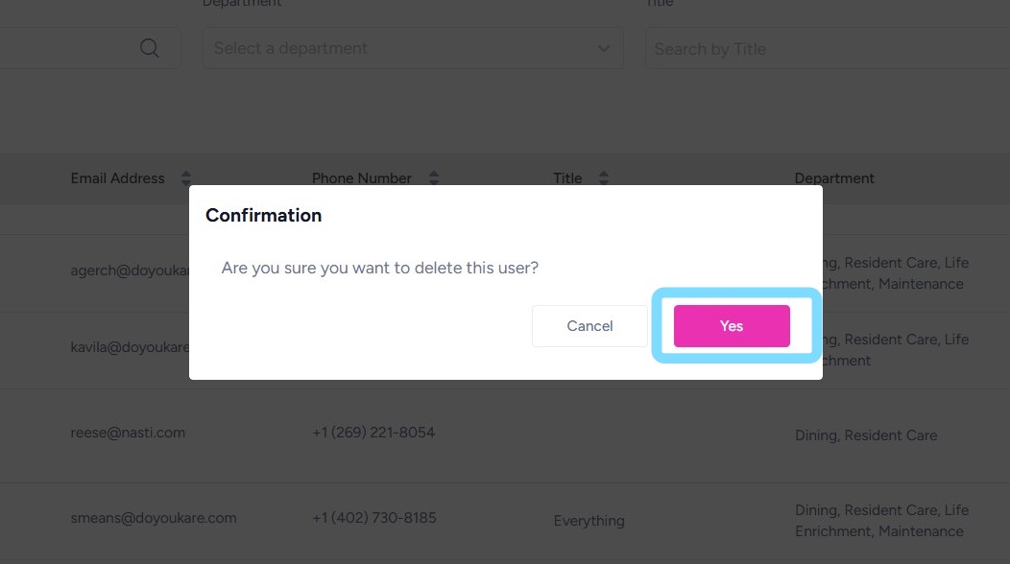The width and height of the screenshot is (1010, 564).
Task: Click the Phone Number sort arrows
Action: pos(433,178)
